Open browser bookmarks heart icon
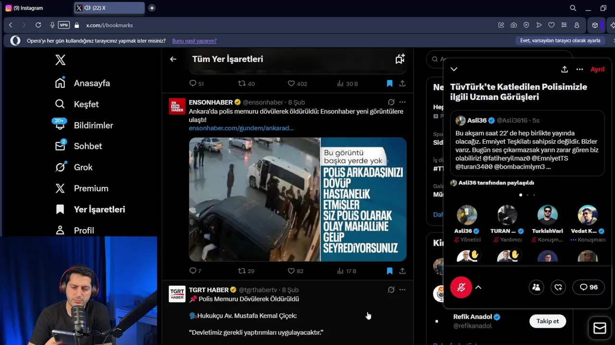This screenshot has height=345, width=615. (552, 25)
